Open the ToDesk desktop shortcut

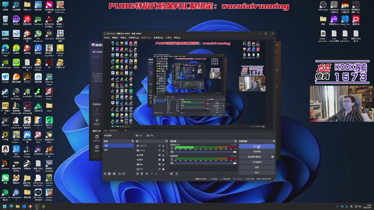[5, 78]
